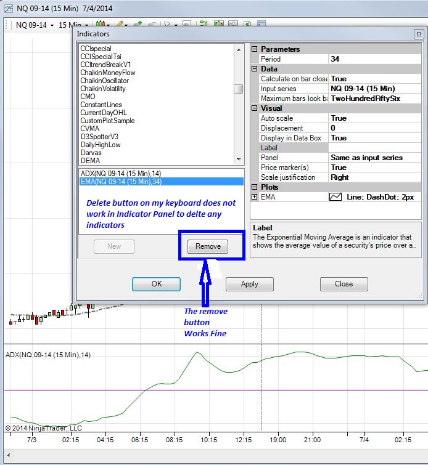The image size is (428, 465).
Task: Select DailyHighLow indicator
Action: coord(101,145)
